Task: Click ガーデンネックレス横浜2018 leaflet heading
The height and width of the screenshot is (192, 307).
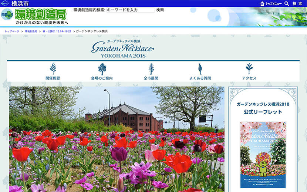Action: tap(263, 104)
